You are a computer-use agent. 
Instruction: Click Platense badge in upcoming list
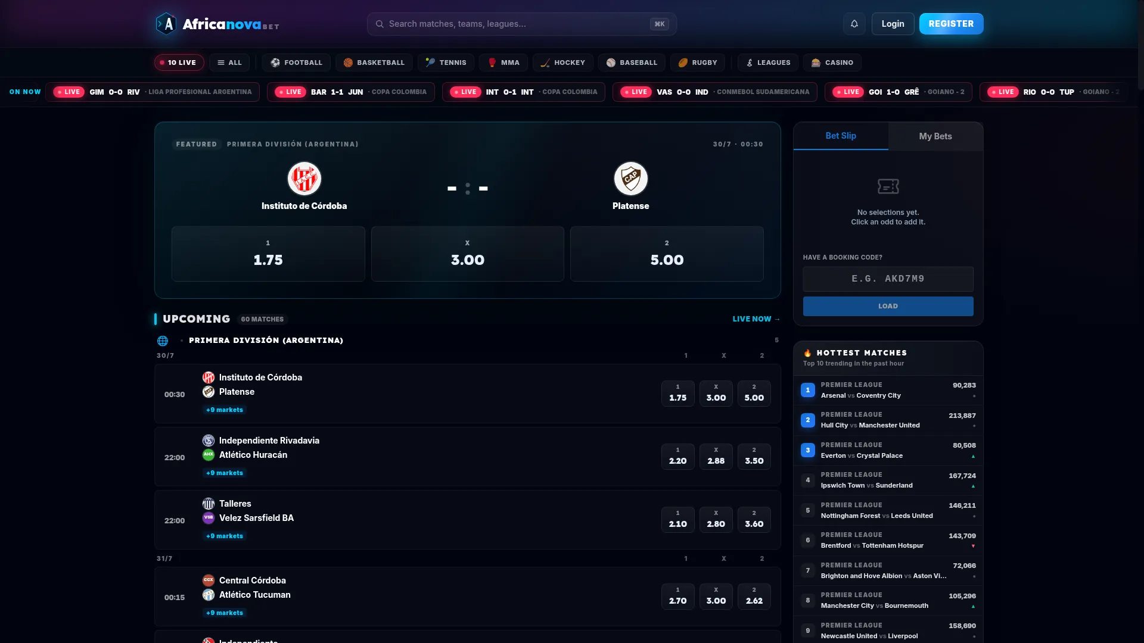click(209, 392)
